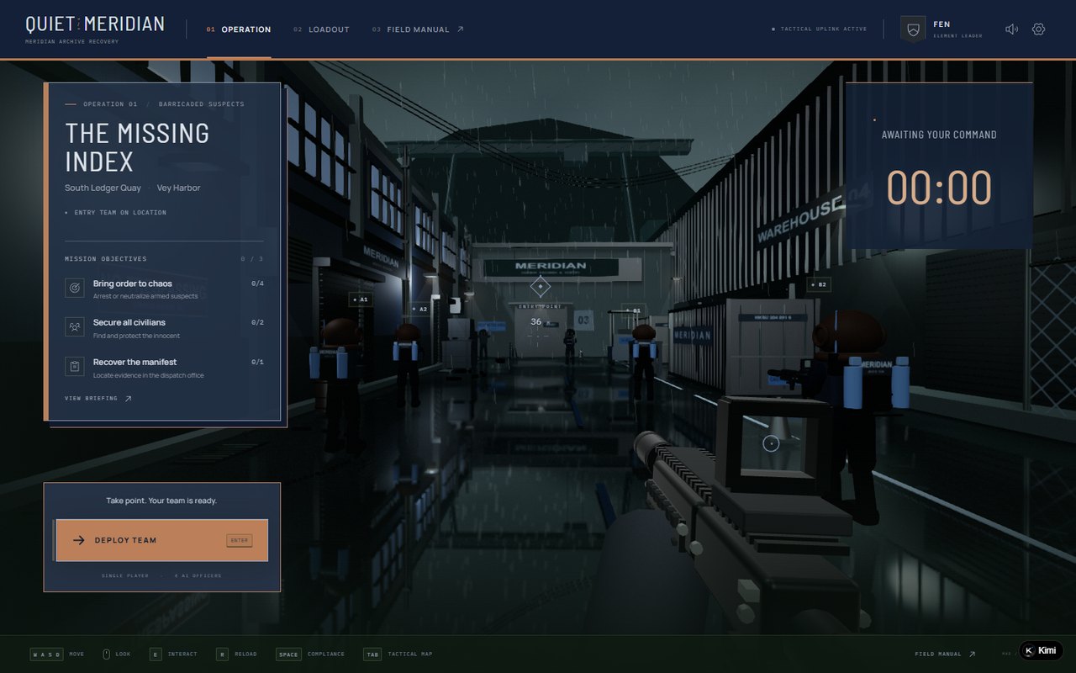
Task: Click the target icon for Bring order to chaos
Action: [x=75, y=288]
